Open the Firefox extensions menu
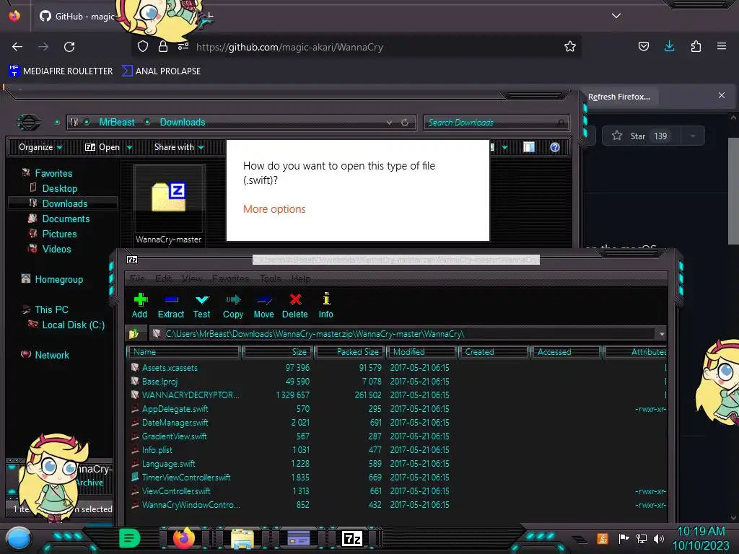Viewport: 739px width, 554px height. pos(696,46)
